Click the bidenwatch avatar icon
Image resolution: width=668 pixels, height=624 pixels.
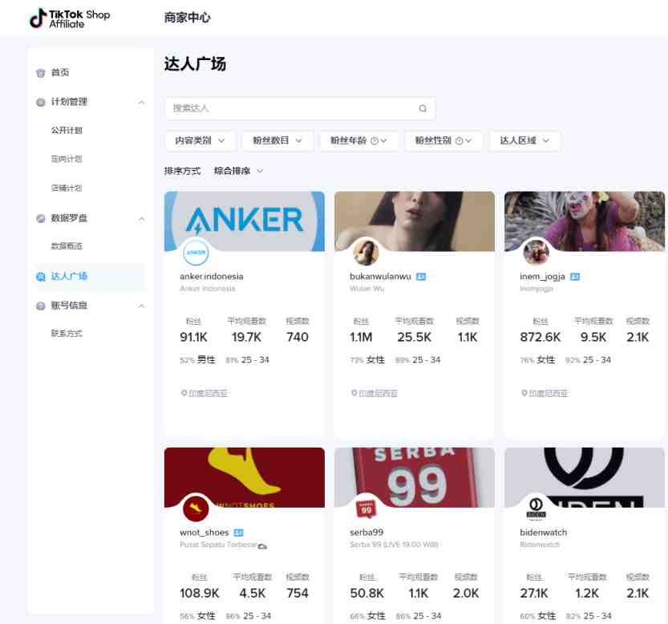point(536,508)
